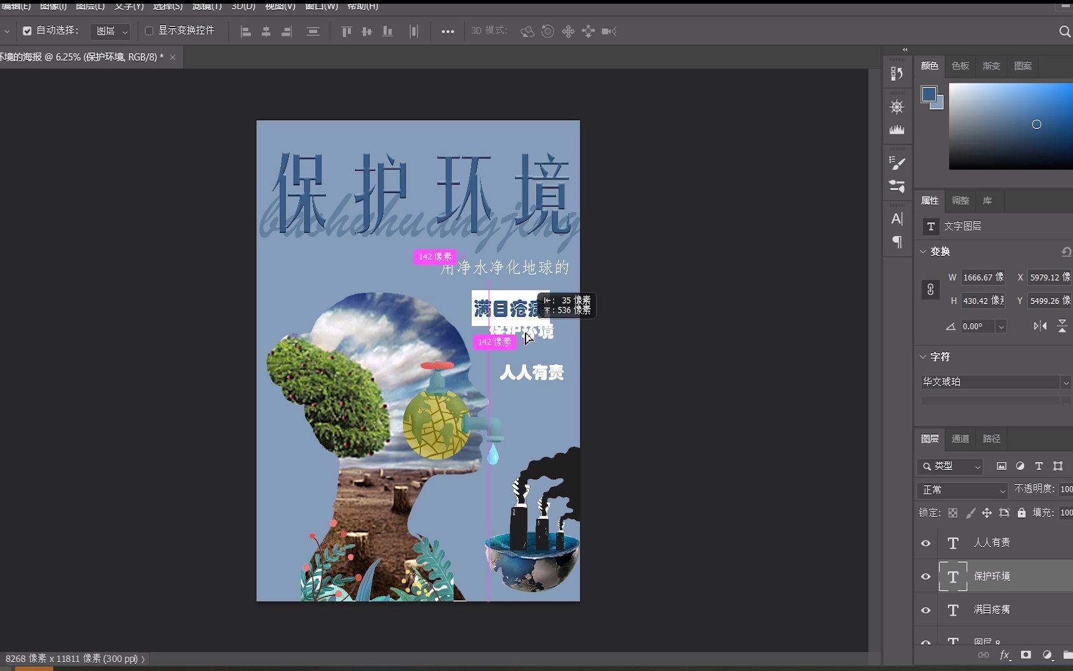
Task: Open the Brushes panel icon
Action: coord(897,163)
